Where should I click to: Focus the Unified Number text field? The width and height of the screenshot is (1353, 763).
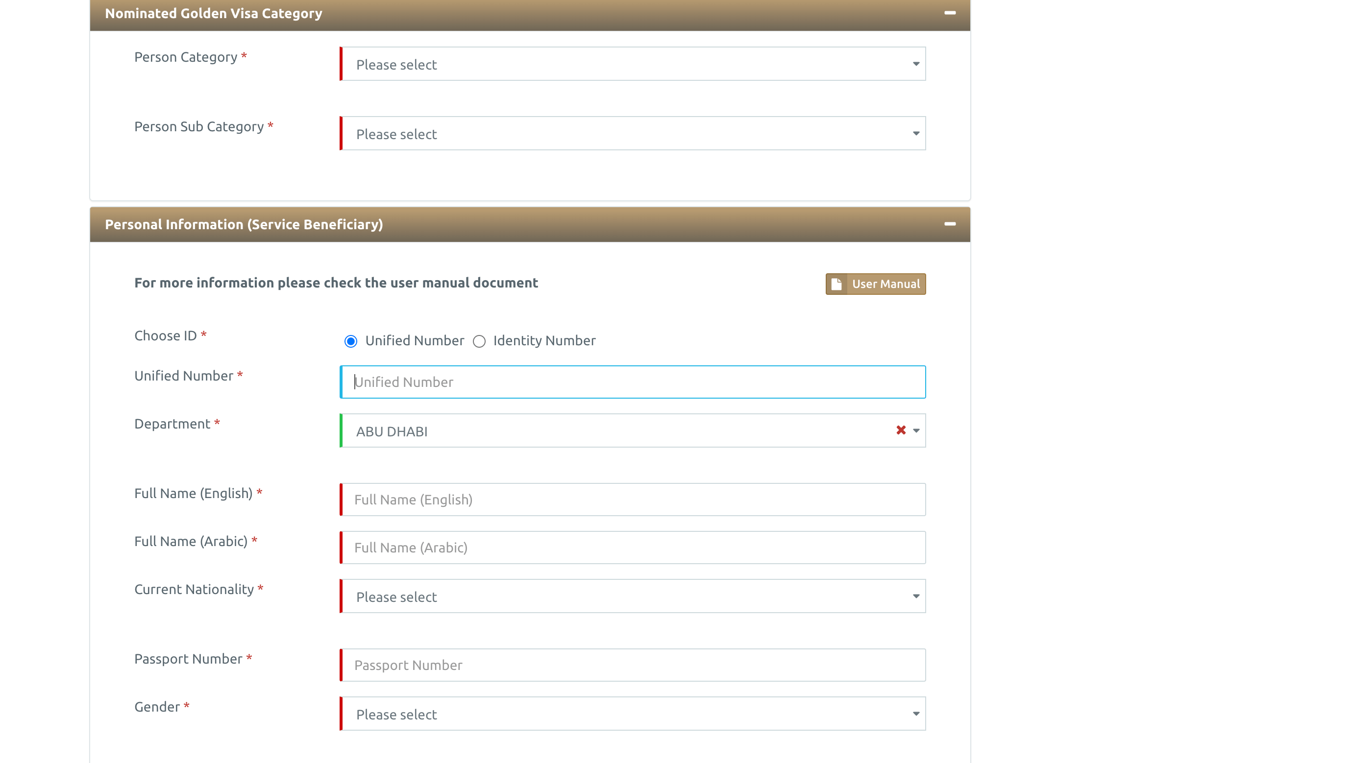[x=633, y=382]
